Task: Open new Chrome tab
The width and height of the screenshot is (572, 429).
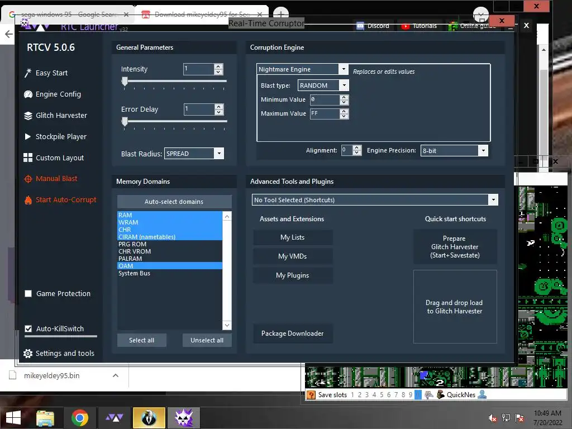Action: coord(280,14)
